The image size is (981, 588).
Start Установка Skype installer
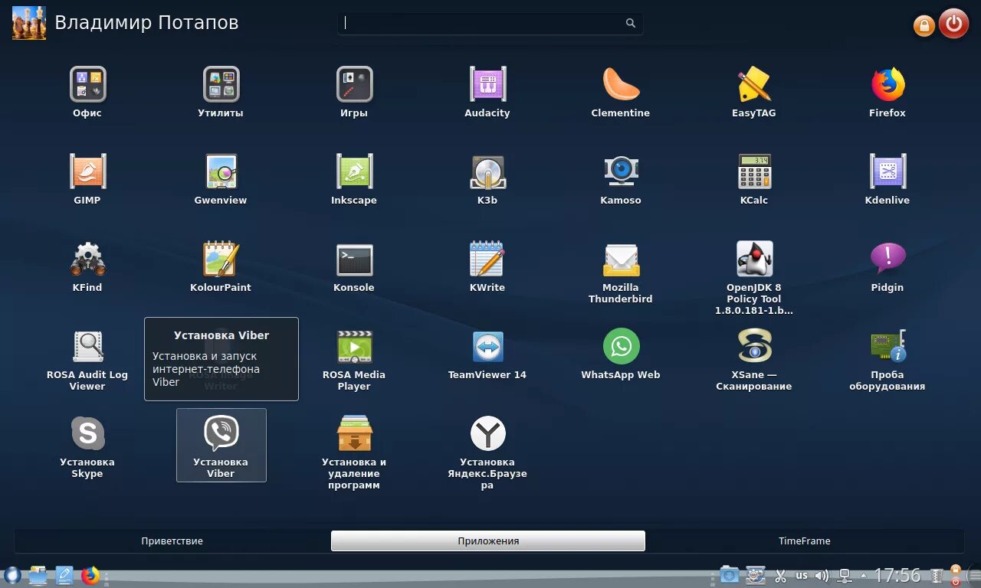click(x=87, y=446)
